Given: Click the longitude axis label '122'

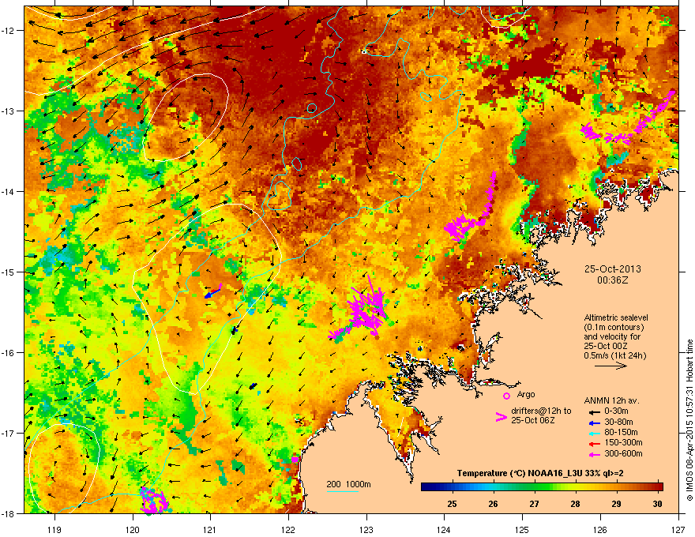Looking at the screenshot, I should pos(288,529).
